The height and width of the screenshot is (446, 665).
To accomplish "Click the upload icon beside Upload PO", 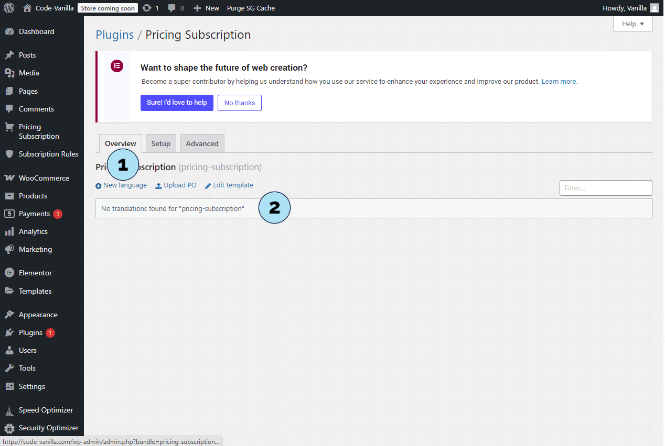I will coord(158,186).
